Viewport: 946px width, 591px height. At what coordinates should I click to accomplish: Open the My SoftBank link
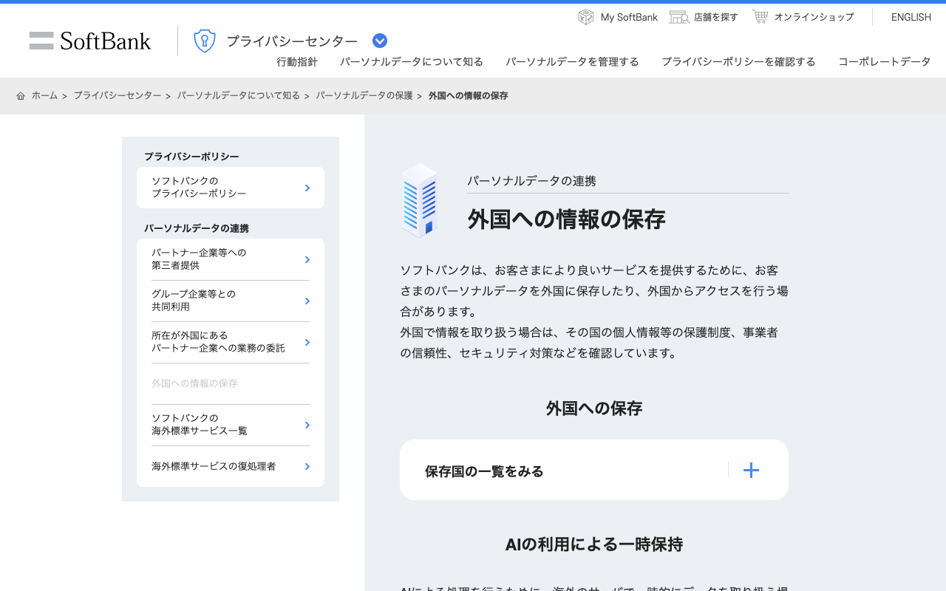coord(629,17)
